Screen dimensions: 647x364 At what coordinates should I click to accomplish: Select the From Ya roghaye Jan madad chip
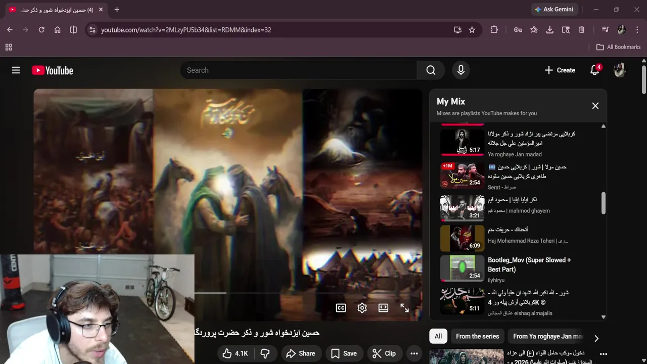point(547,336)
